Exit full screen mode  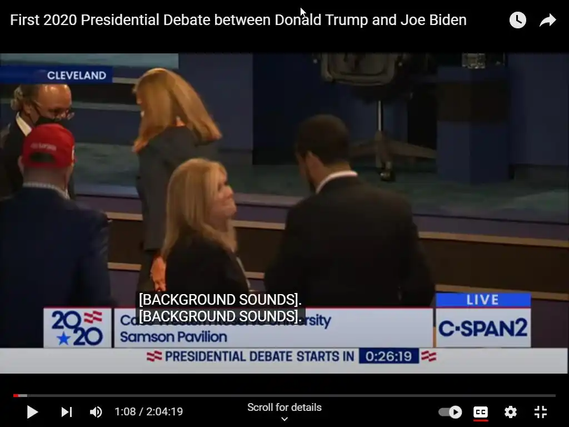click(x=541, y=412)
